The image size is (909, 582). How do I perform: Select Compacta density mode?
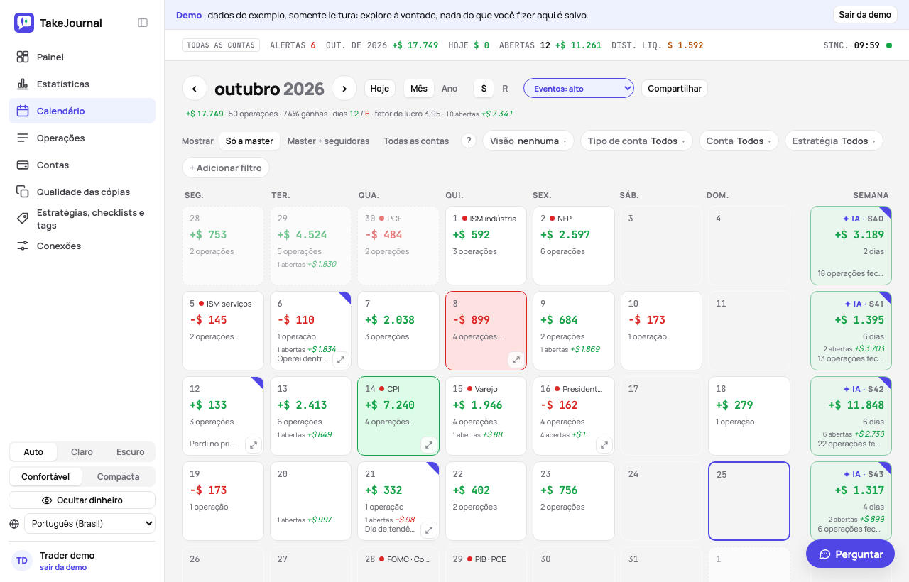tap(118, 477)
